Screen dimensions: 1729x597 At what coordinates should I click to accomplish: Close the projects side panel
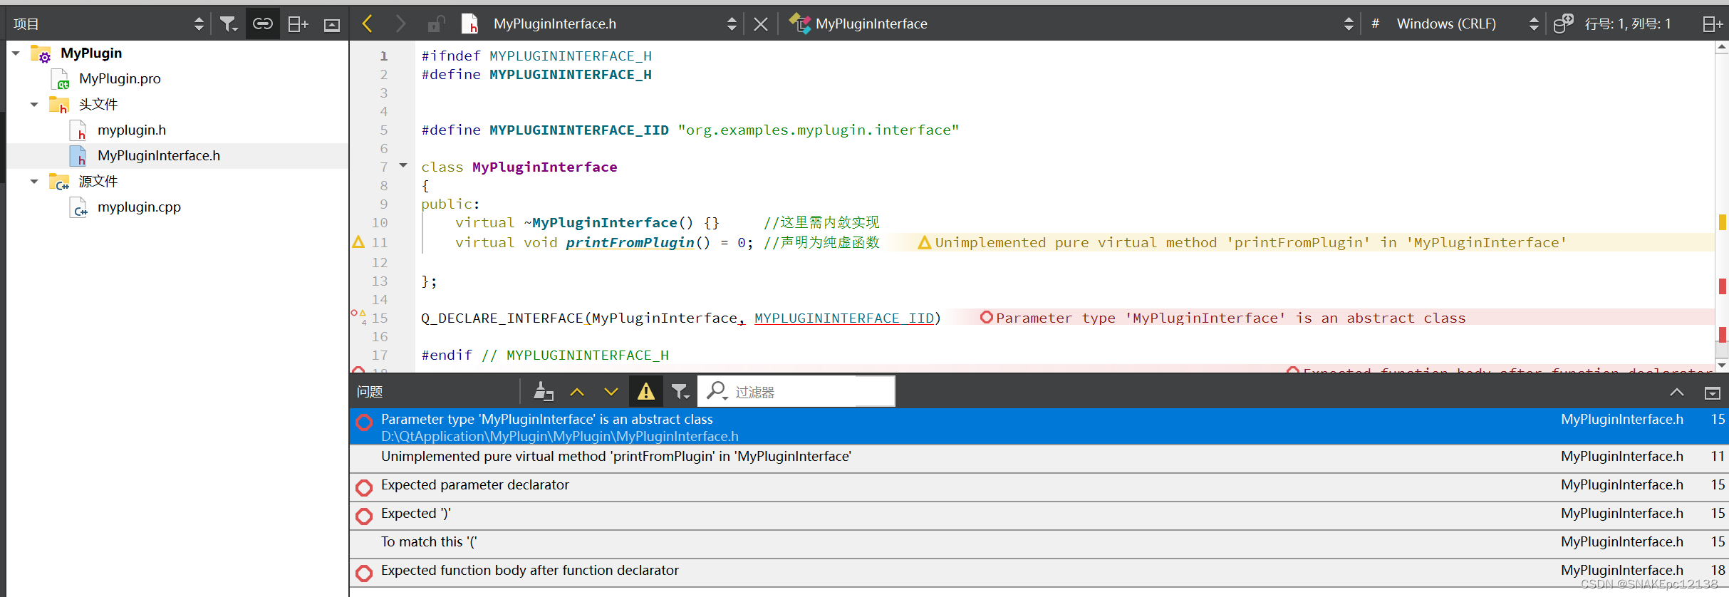[x=332, y=25]
